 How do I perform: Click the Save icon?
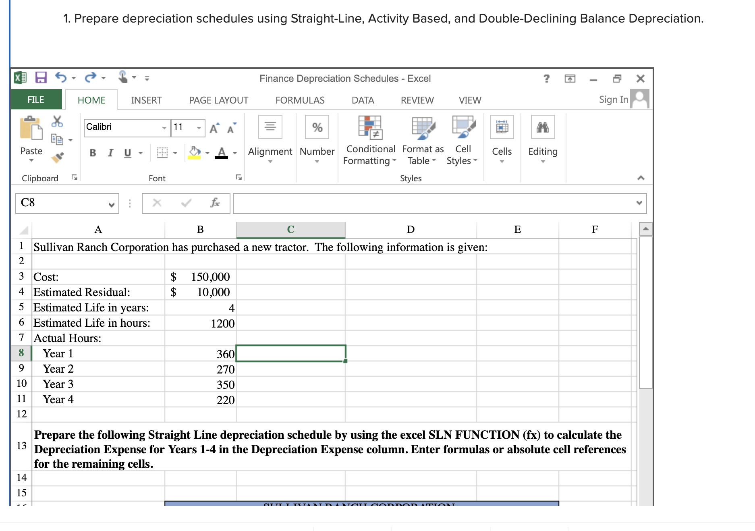pyautogui.click(x=40, y=77)
